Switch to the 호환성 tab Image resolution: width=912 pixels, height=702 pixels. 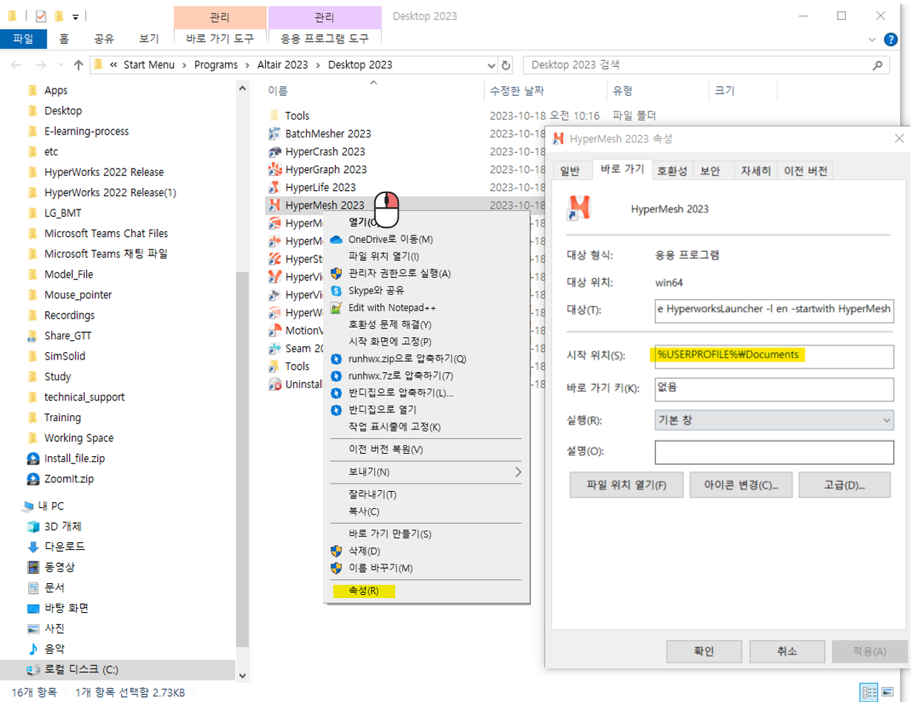[x=672, y=171]
